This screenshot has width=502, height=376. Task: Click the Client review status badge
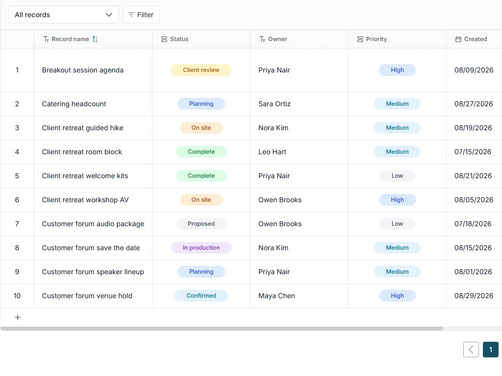201,70
